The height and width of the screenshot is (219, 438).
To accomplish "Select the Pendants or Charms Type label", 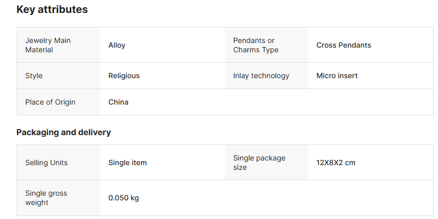I will [x=256, y=45].
